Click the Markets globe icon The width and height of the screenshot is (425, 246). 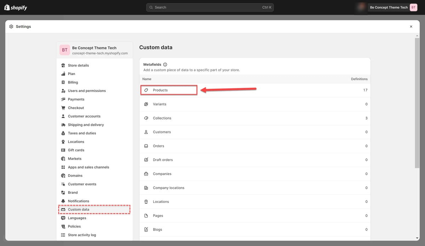63,159
